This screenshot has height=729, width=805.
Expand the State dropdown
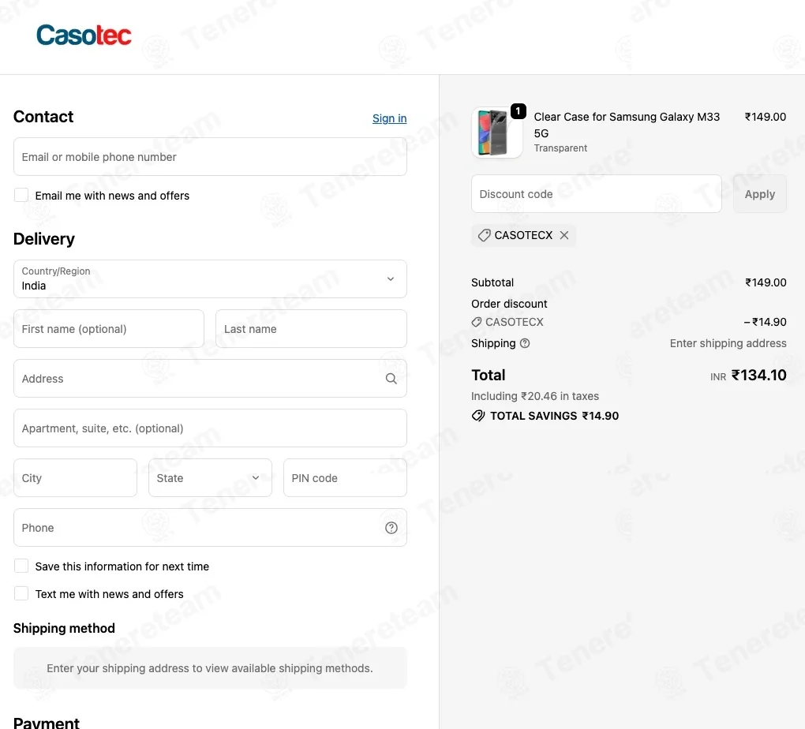(x=210, y=478)
